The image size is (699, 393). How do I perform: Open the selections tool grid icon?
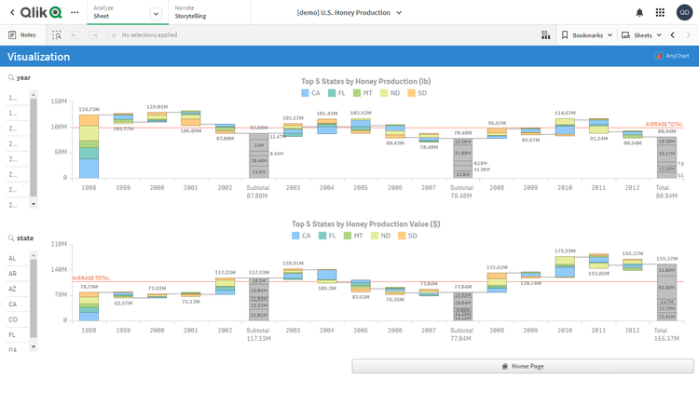[545, 34]
